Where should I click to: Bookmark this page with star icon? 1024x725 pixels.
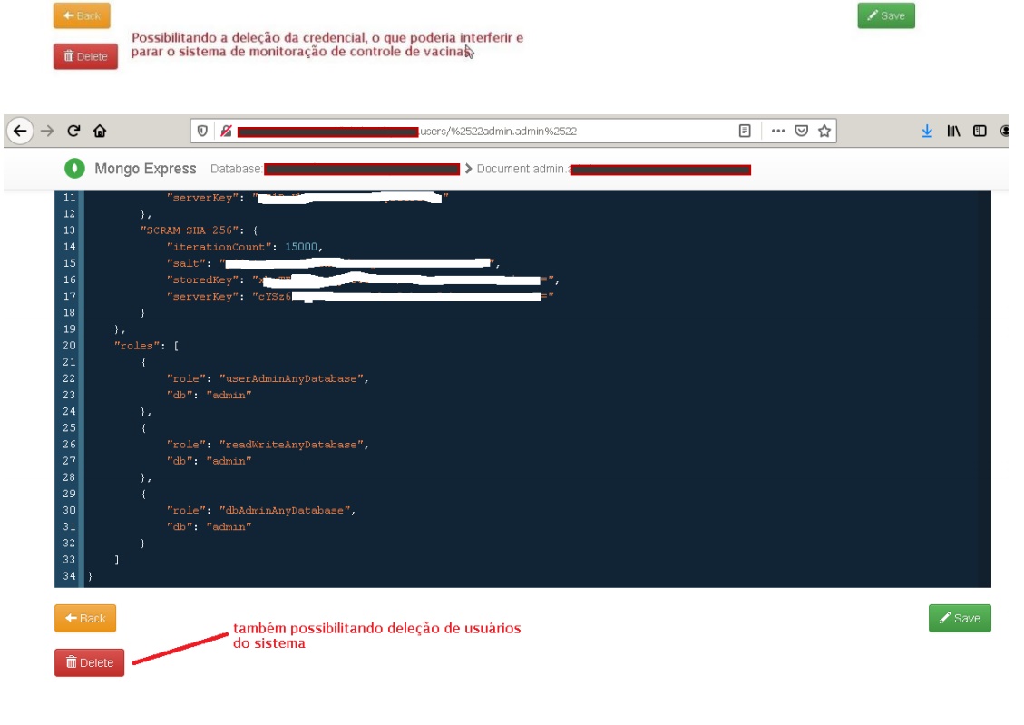pyautogui.click(x=824, y=131)
